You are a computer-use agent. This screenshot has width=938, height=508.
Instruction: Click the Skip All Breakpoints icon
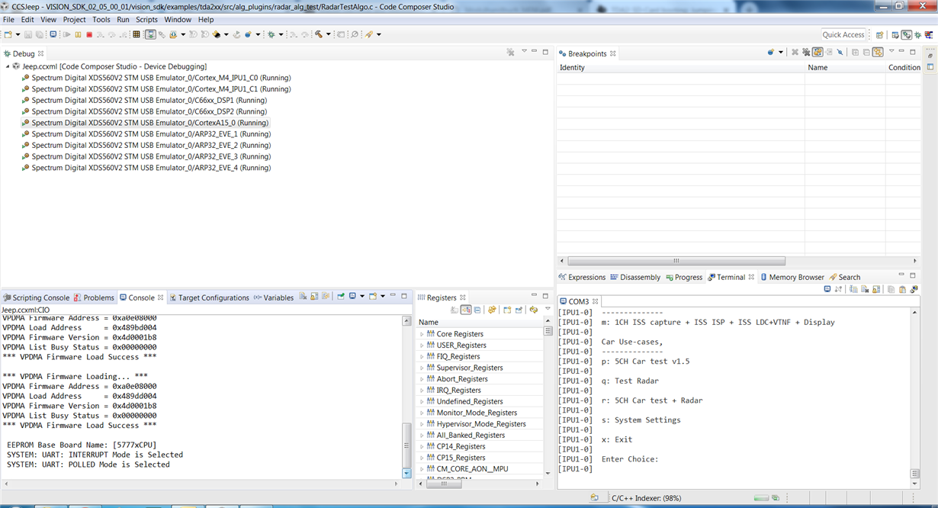click(x=840, y=52)
